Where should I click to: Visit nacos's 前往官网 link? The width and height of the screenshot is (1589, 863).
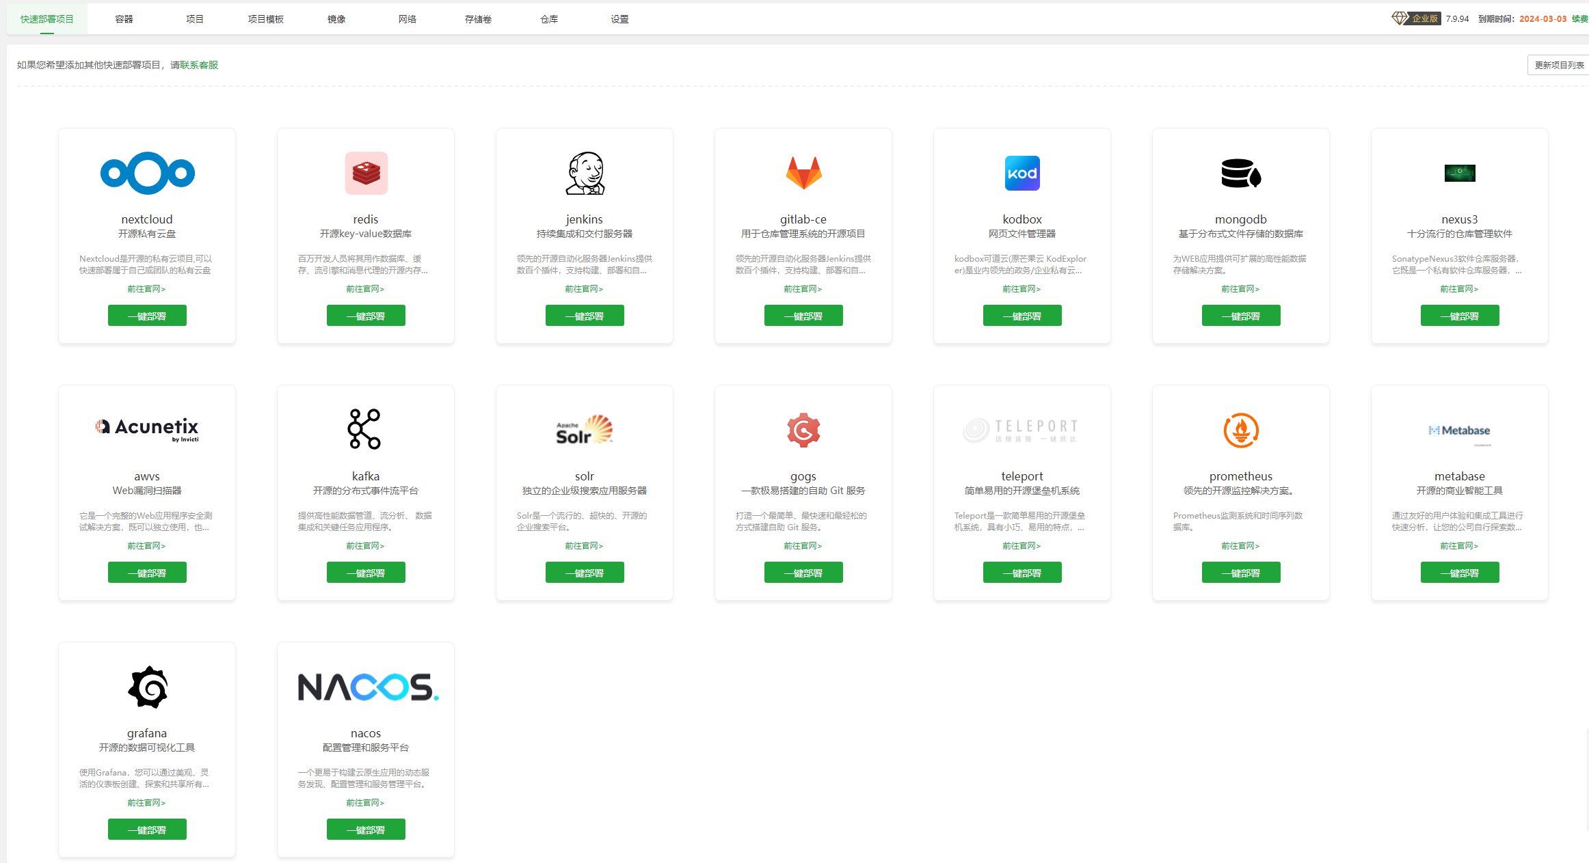point(365,803)
